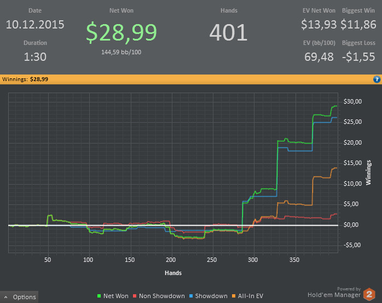
Task: Click the $28,99 Net Won amount
Action: pyautogui.click(x=121, y=32)
